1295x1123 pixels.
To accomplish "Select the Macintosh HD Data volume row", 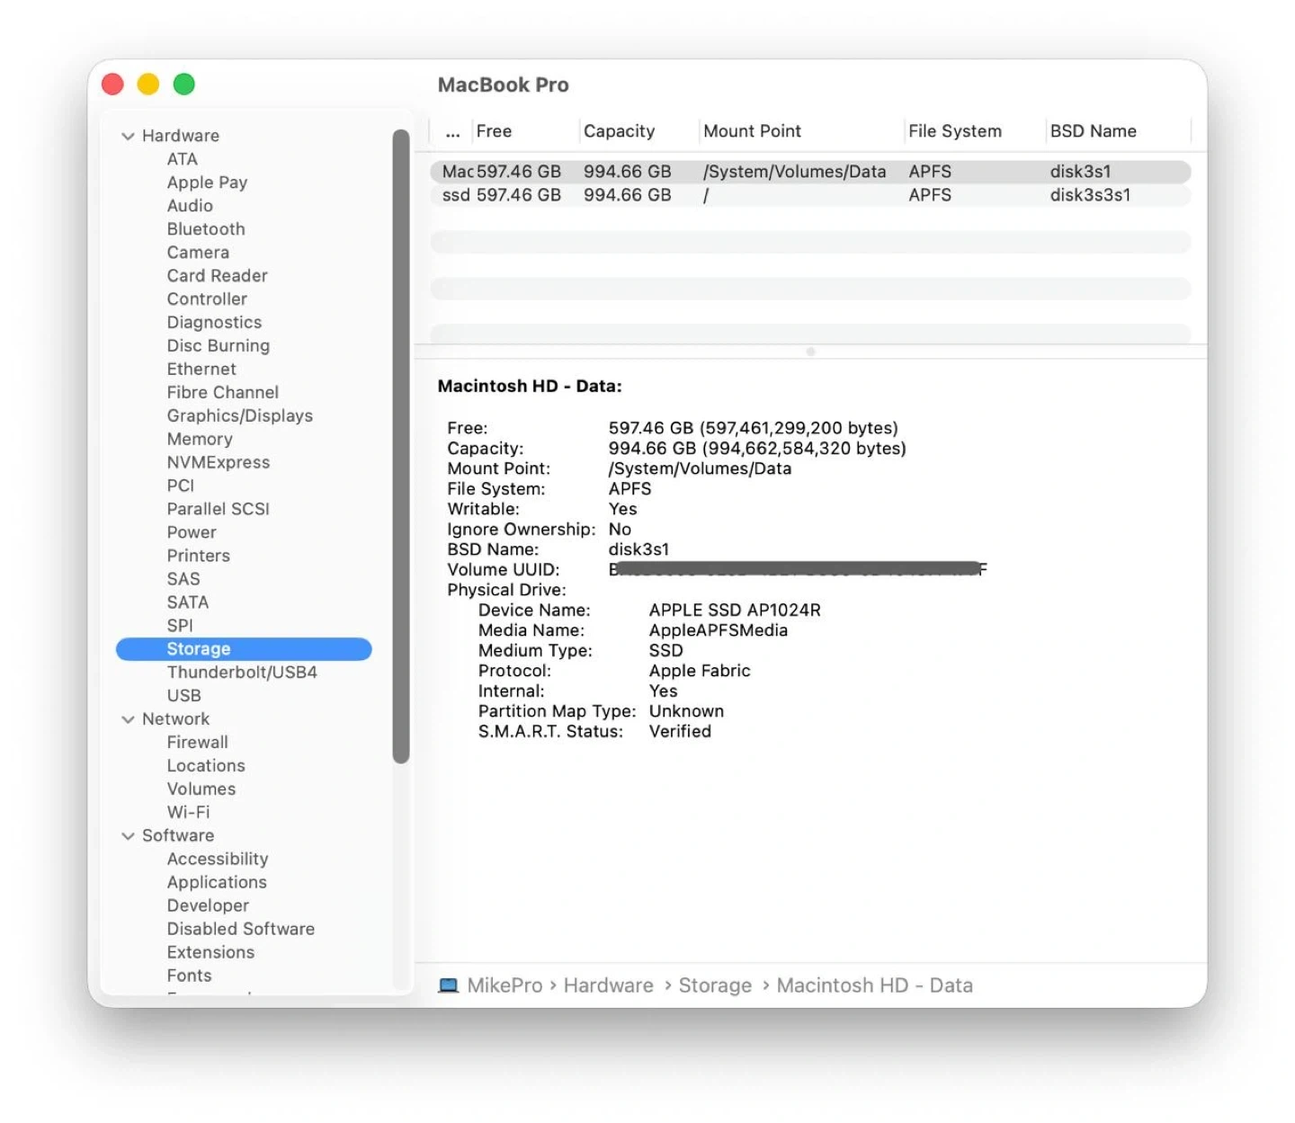I will coord(809,172).
